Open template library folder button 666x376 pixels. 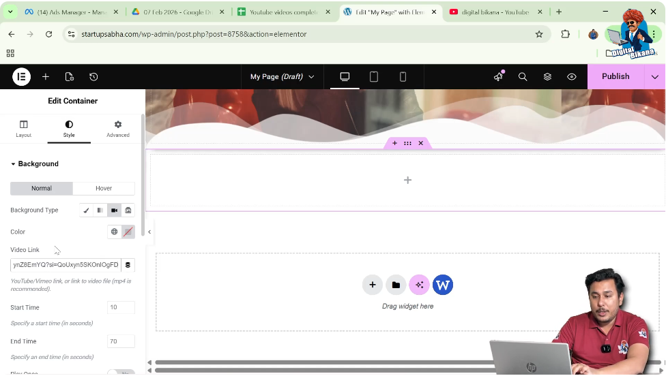396,285
